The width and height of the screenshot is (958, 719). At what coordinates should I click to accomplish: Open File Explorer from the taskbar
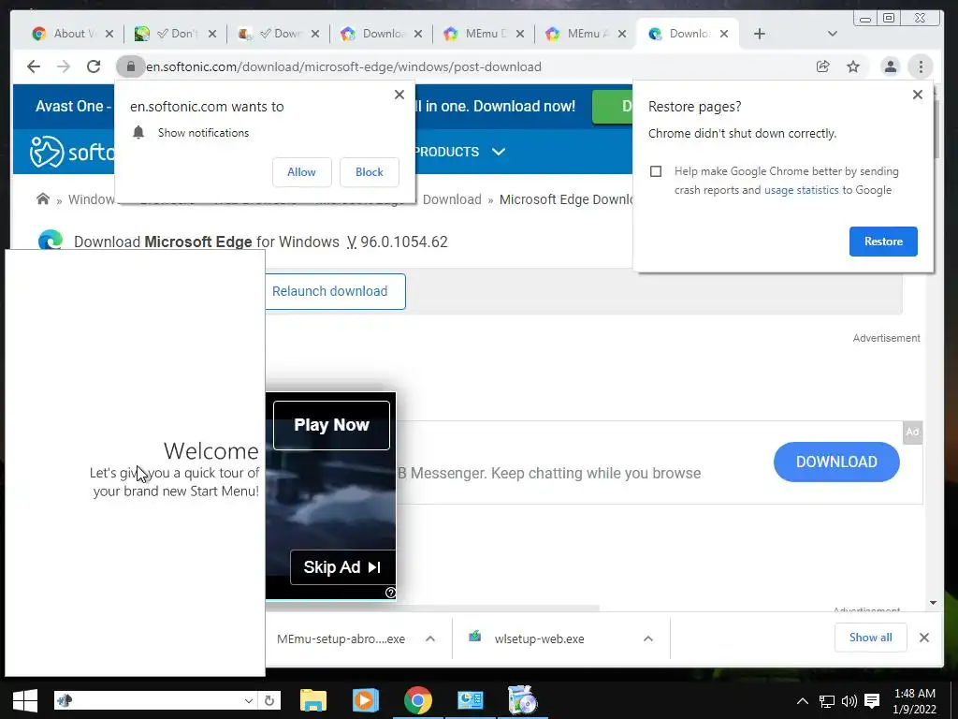click(x=313, y=700)
